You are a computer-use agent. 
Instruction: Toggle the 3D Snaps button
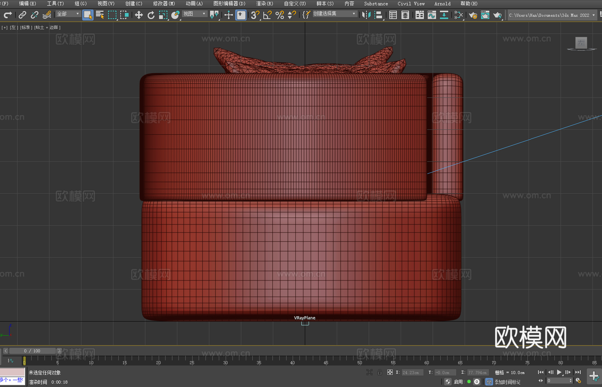point(255,15)
